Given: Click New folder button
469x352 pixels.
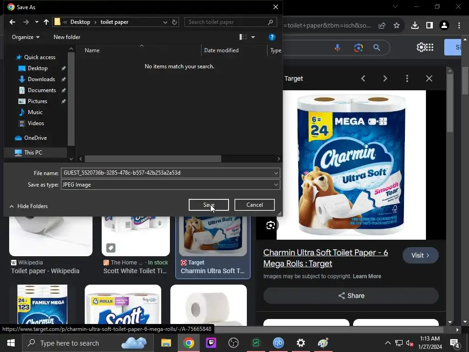Looking at the screenshot, I should click(x=67, y=37).
